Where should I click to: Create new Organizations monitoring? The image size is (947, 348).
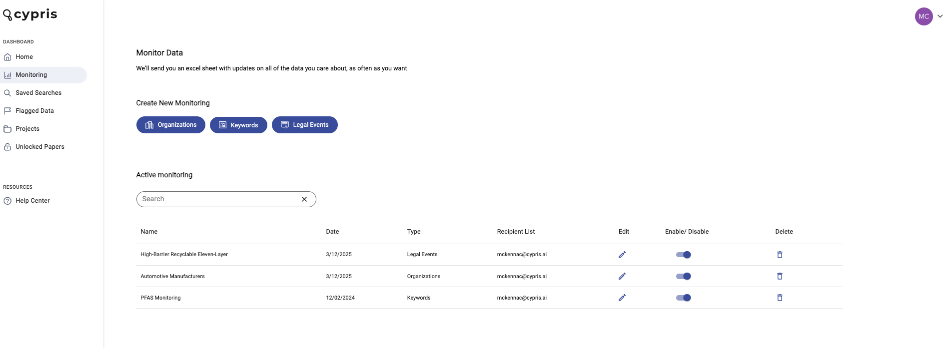(x=170, y=125)
